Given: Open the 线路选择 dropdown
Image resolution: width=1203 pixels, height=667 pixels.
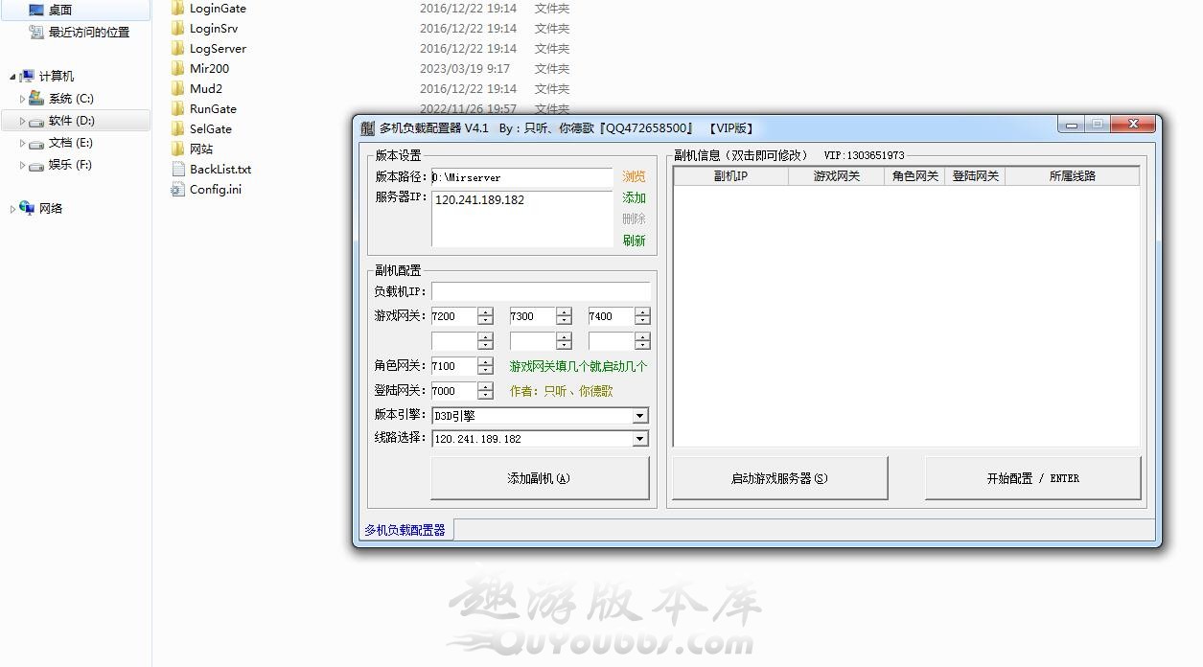Looking at the screenshot, I should point(640,439).
